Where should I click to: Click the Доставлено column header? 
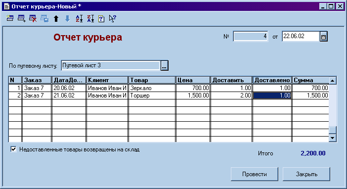click(x=272, y=80)
